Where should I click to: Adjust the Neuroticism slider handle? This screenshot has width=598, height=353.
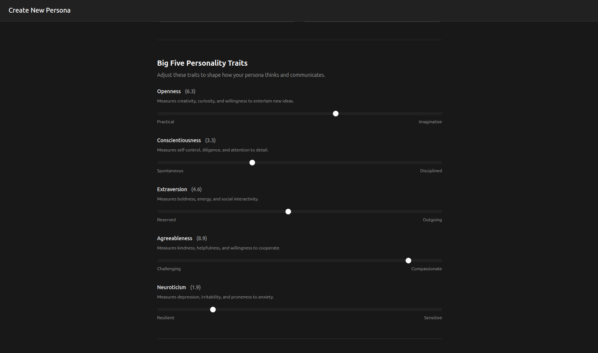213,309
